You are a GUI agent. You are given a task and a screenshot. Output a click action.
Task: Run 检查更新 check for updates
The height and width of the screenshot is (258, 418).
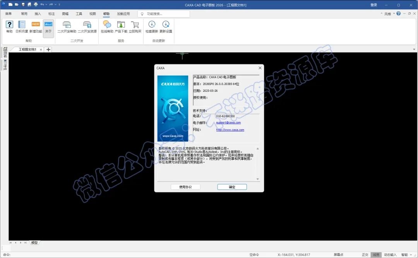point(152,27)
